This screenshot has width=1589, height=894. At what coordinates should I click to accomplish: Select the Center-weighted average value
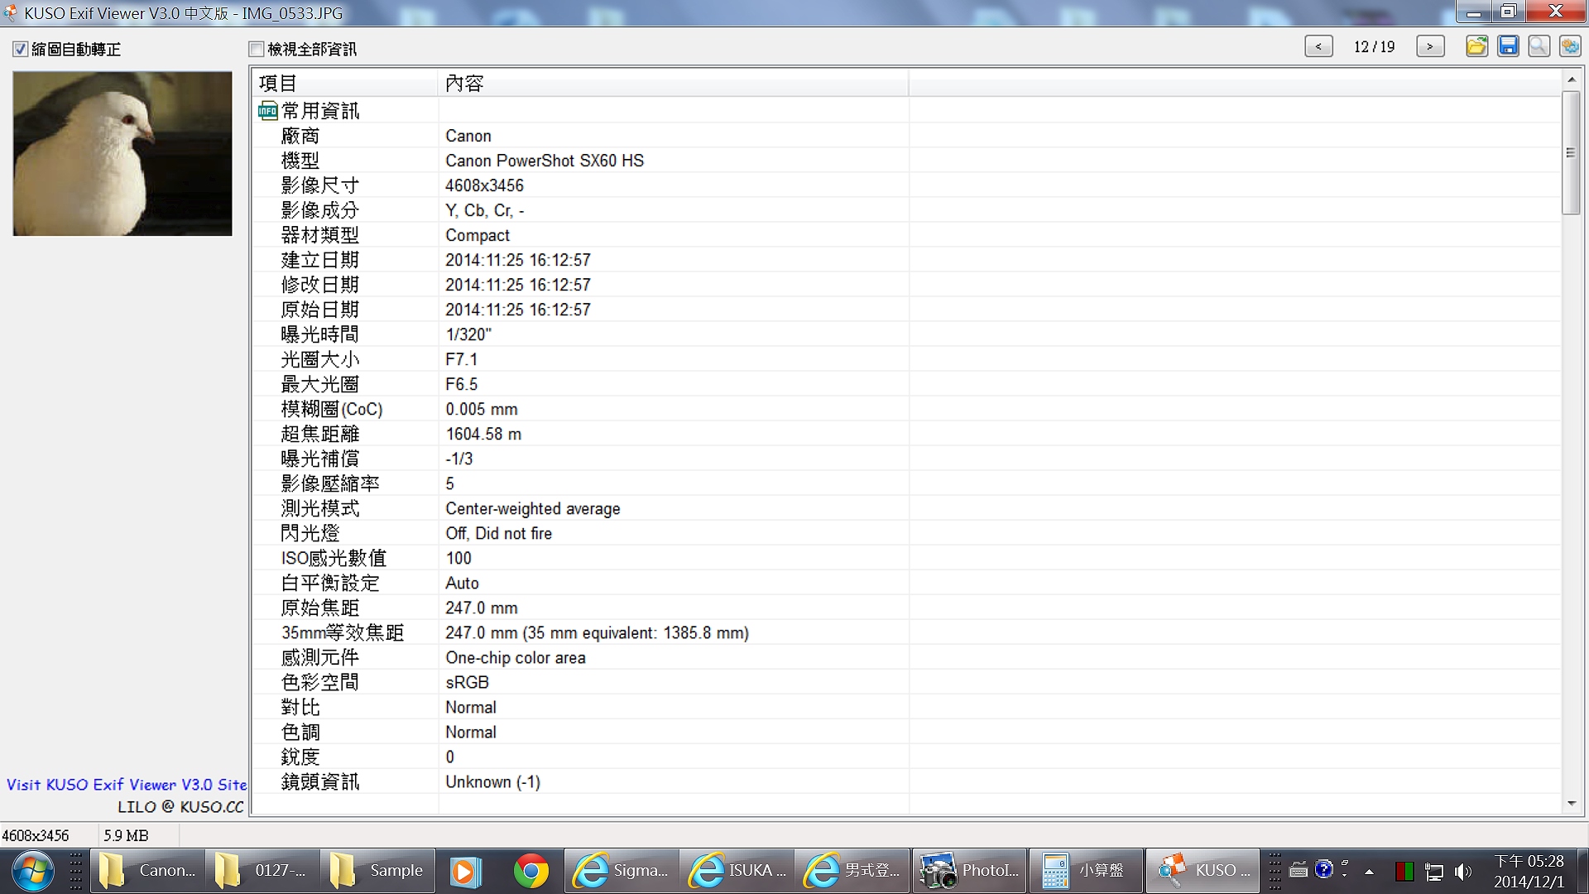533,508
